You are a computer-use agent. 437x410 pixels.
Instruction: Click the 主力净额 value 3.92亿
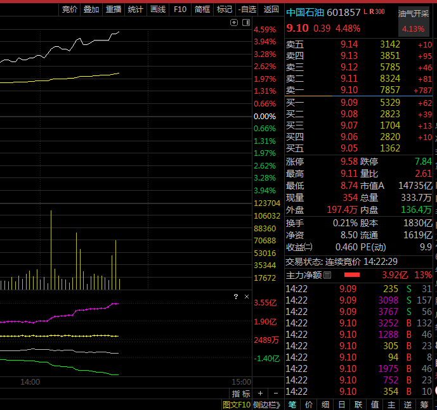395,275
